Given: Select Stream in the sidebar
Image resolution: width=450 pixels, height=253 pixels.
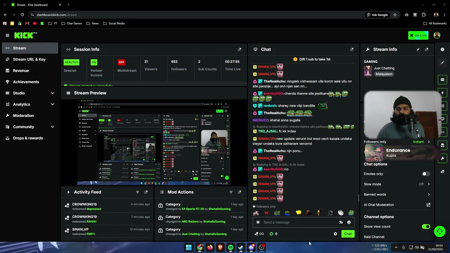Looking at the screenshot, I should (30, 48).
